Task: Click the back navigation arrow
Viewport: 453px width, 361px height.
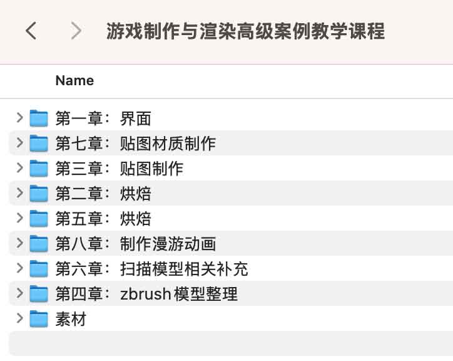Action: pyautogui.click(x=31, y=31)
